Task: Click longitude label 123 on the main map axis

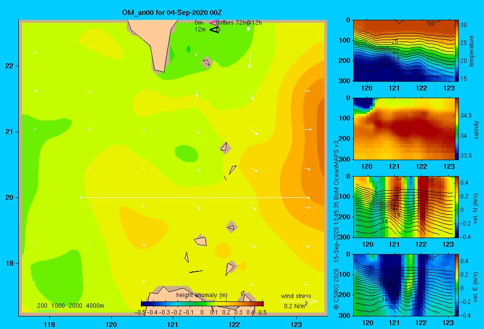Action: [x=296, y=324]
